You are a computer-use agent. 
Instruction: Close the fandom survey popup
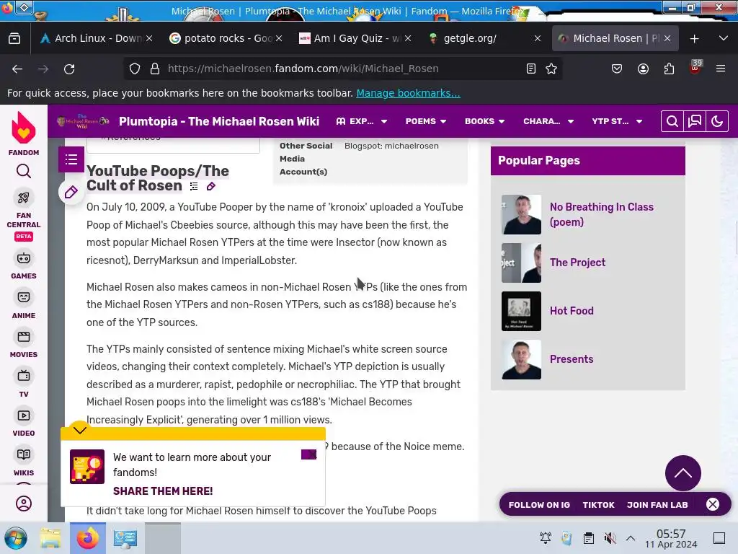click(x=308, y=454)
